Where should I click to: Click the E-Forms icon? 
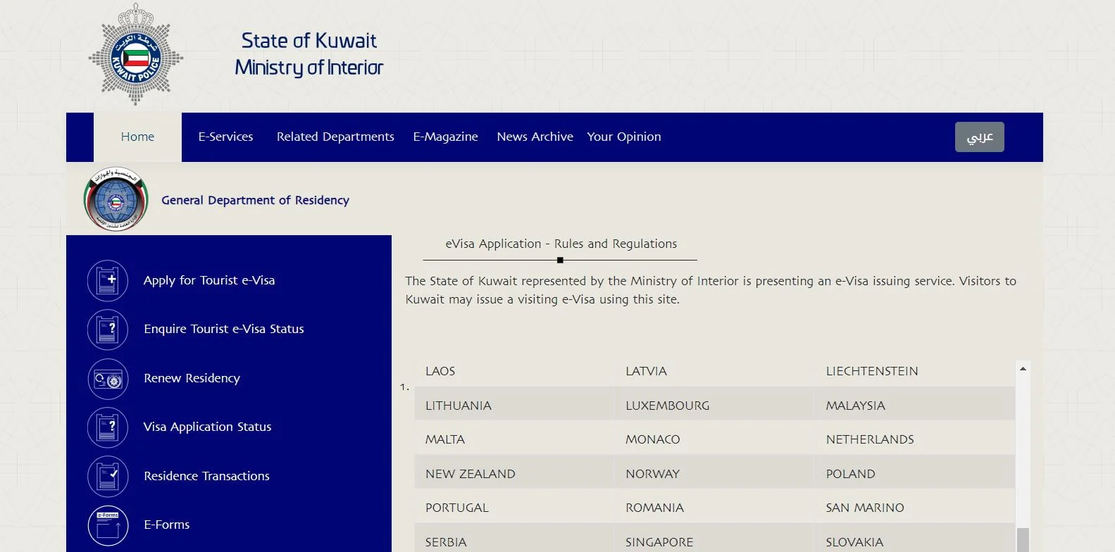108,525
